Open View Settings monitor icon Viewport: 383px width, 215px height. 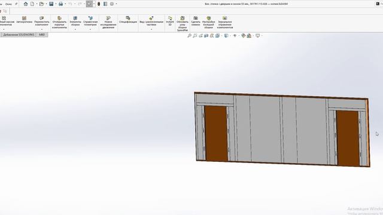coord(258,36)
